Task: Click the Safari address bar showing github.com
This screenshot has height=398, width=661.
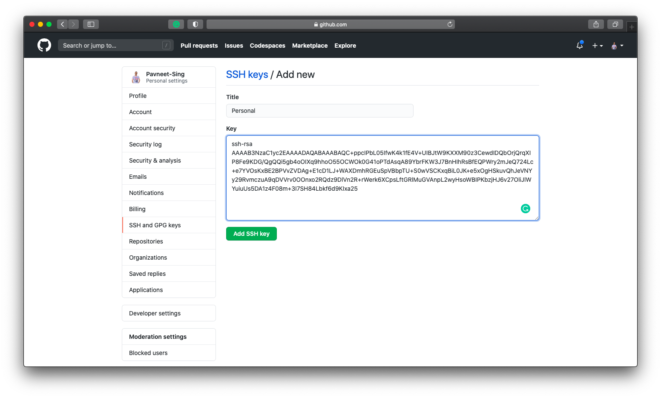Action: 330,24
